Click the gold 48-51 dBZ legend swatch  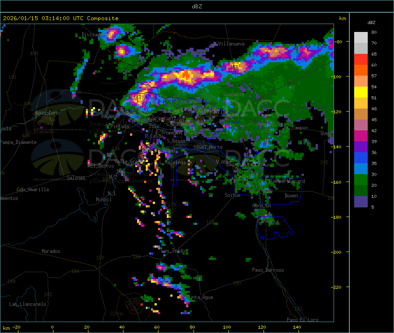361,103
